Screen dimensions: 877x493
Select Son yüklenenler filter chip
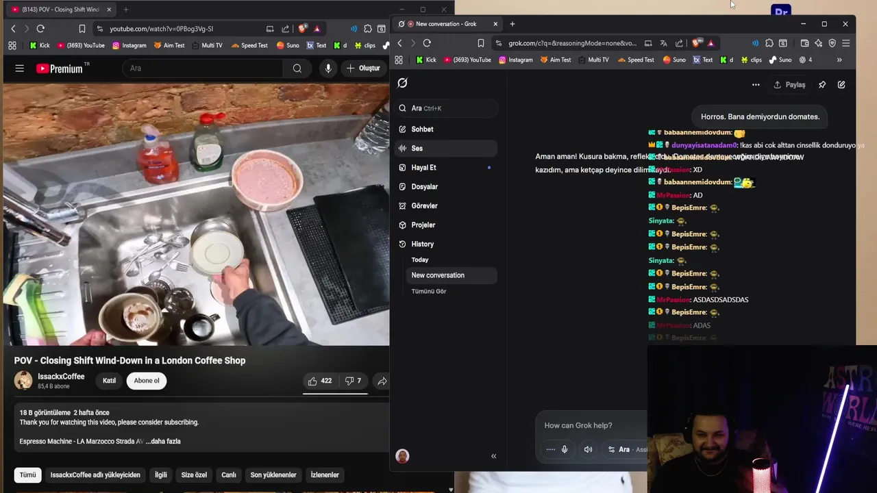pos(273,475)
